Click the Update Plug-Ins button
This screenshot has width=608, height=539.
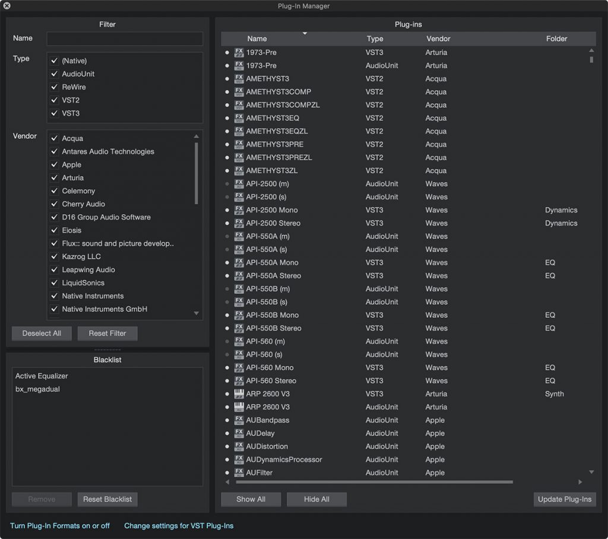565,499
